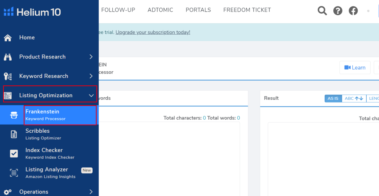Image resolution: width=379 pixels, height=196 pixels.
Task: Select Index Checker menu item
Action: click(x=49, y=154)
